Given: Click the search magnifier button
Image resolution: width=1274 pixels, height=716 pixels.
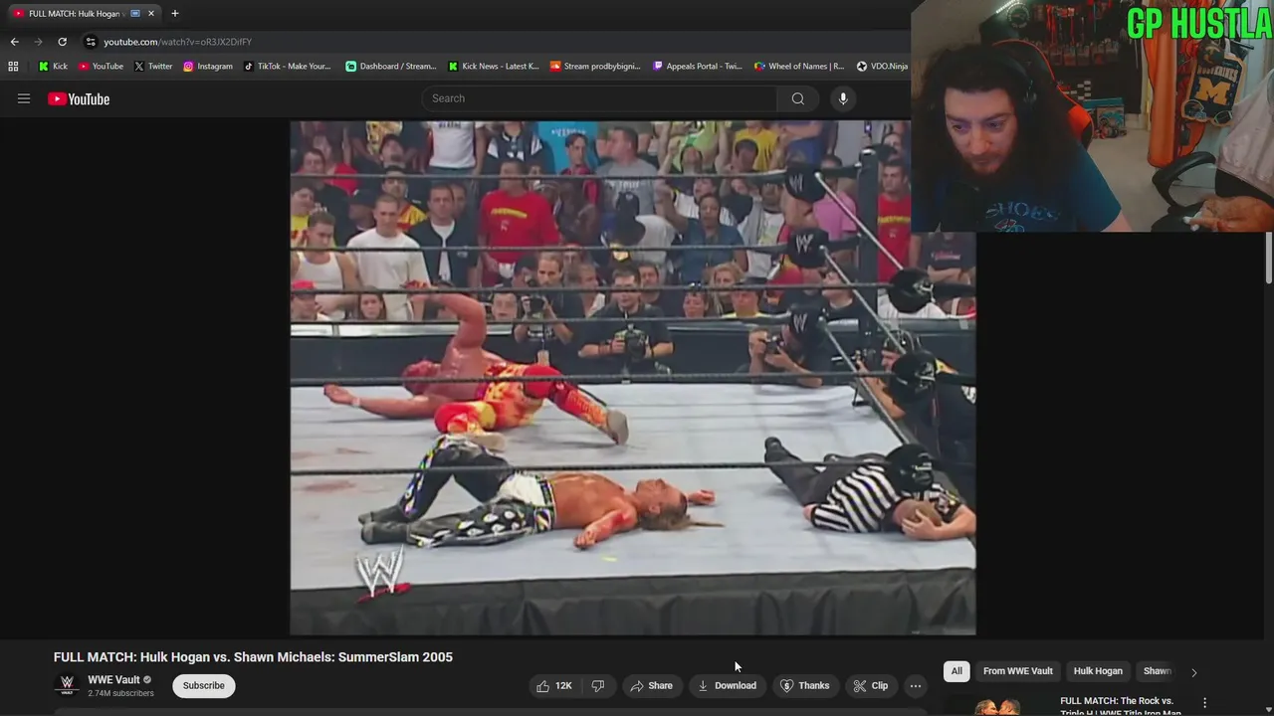Looking at the screenshot, I should click(797, 98).
